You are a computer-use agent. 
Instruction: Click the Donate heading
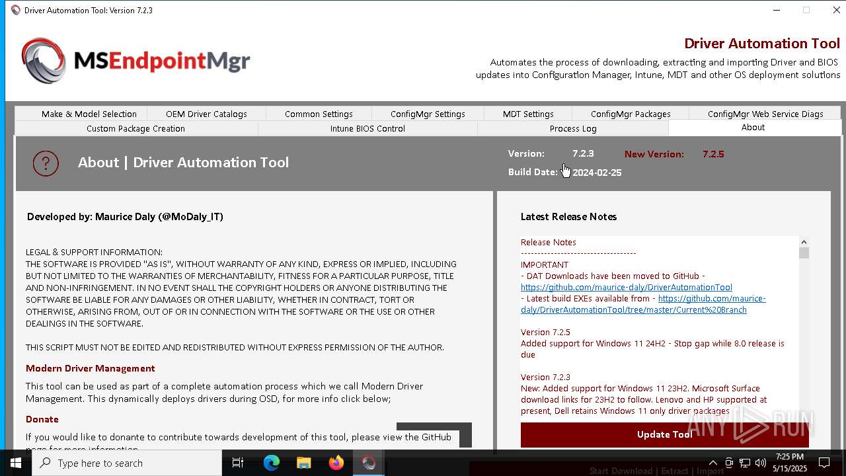tap(42, 419)
